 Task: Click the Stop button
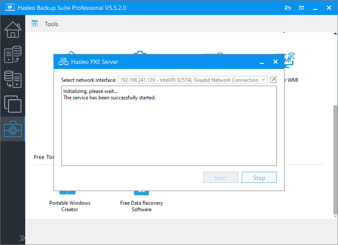tap(259, 177)
